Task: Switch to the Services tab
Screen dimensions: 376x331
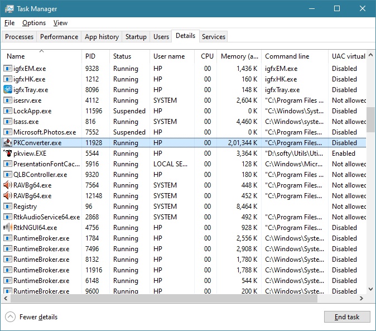Action: [214, 37]
